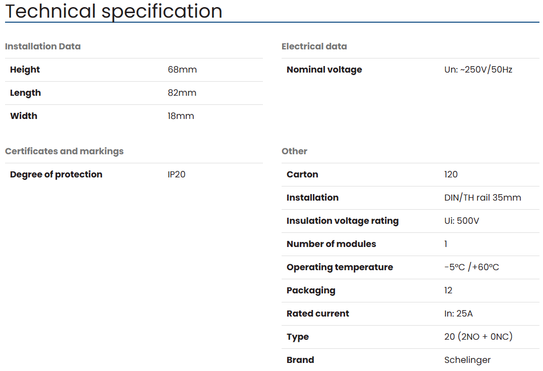Select the In: 25A rated current value

tap(458, 314)
